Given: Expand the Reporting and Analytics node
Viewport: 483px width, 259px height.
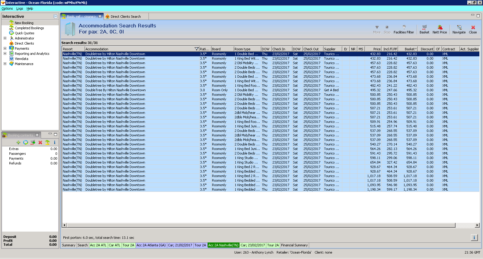Looking at the screenshot, I should 5,54.
